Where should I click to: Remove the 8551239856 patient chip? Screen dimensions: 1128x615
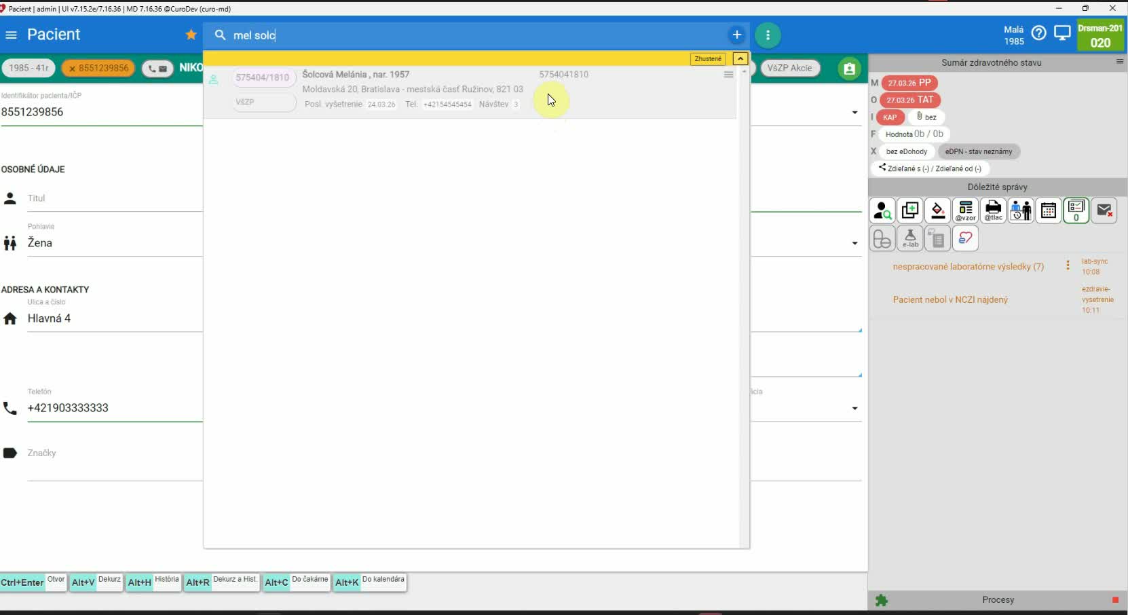(72, 69)
